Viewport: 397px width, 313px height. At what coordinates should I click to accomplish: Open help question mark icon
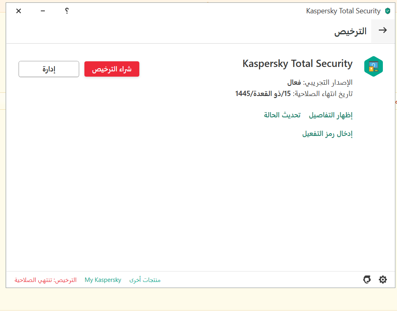click(67, 11)
